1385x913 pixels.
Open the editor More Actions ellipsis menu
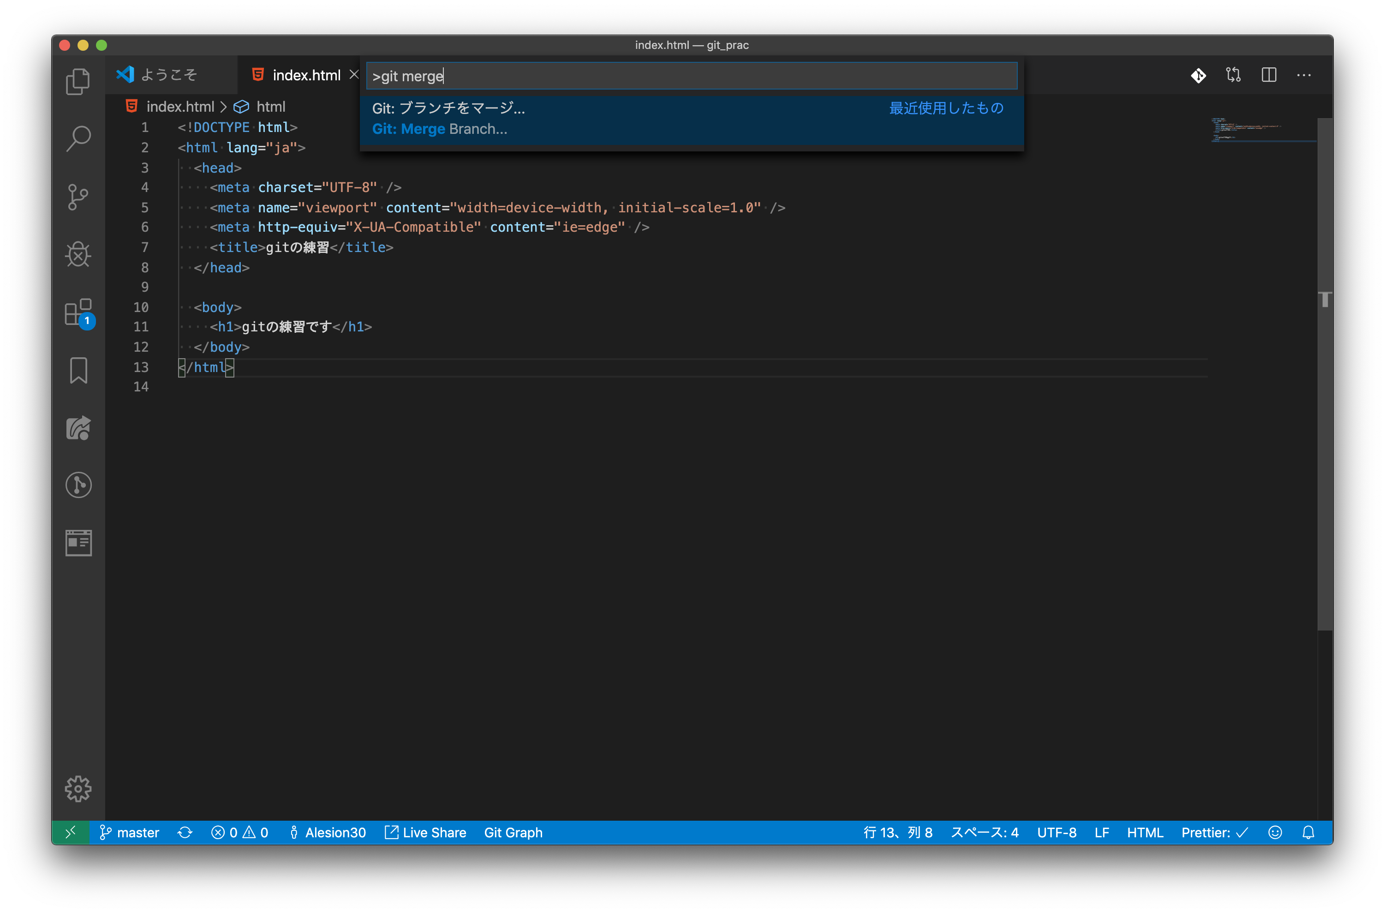point(1303,75)
